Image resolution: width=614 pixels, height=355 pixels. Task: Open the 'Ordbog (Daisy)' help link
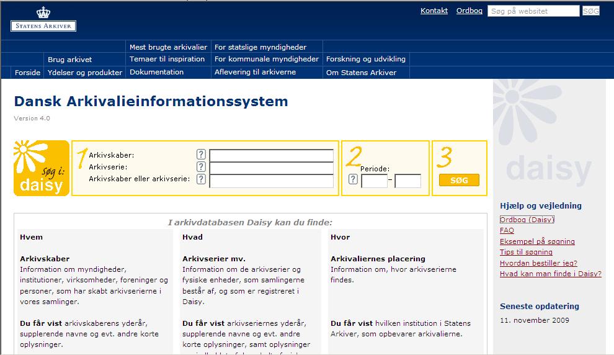(527, 220)
